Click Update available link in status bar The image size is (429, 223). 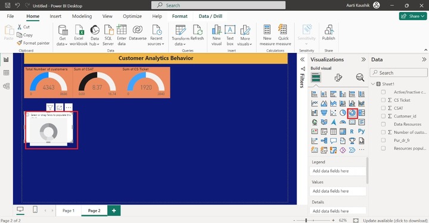click(x=395, y=221)
